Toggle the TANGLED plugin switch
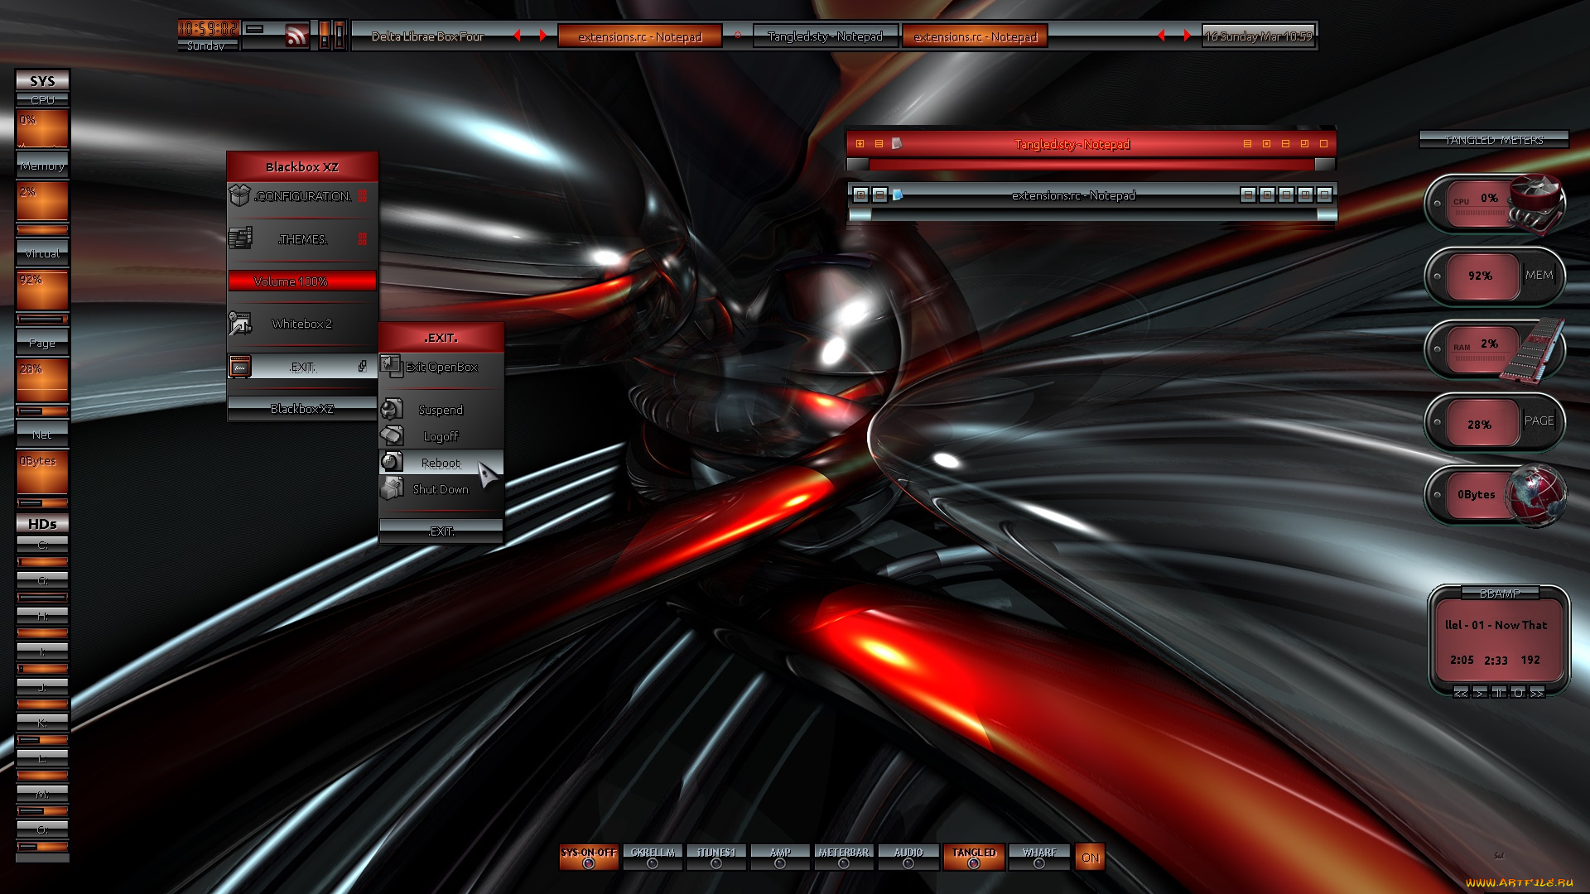This screenshot has height=894, width=1590. click(x=974, y=858)
